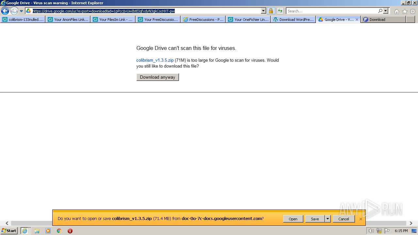Open Tools gear icon
The height and width of the screenshot is (235, 418).
[x=413, y=11]
